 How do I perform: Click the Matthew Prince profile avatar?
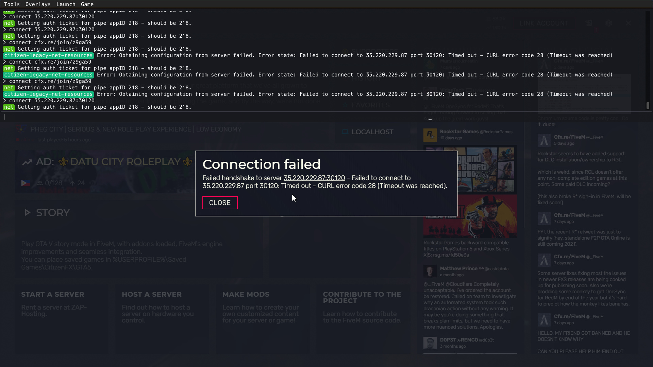click(x=430, y=272)
